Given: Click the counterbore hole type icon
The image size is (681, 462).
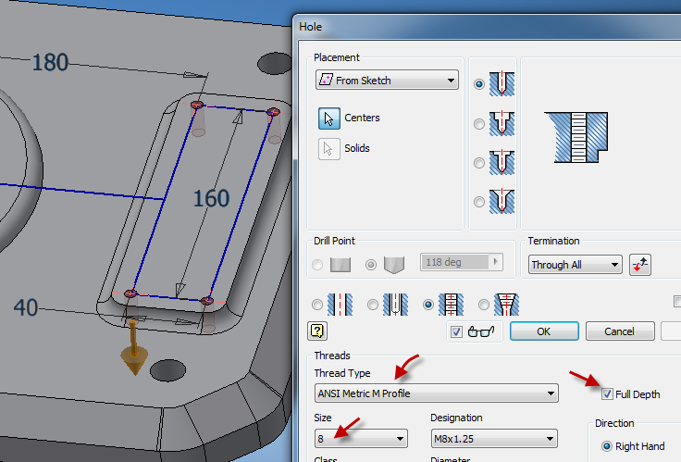Looking at the screenshot, I should click(502, 124).
